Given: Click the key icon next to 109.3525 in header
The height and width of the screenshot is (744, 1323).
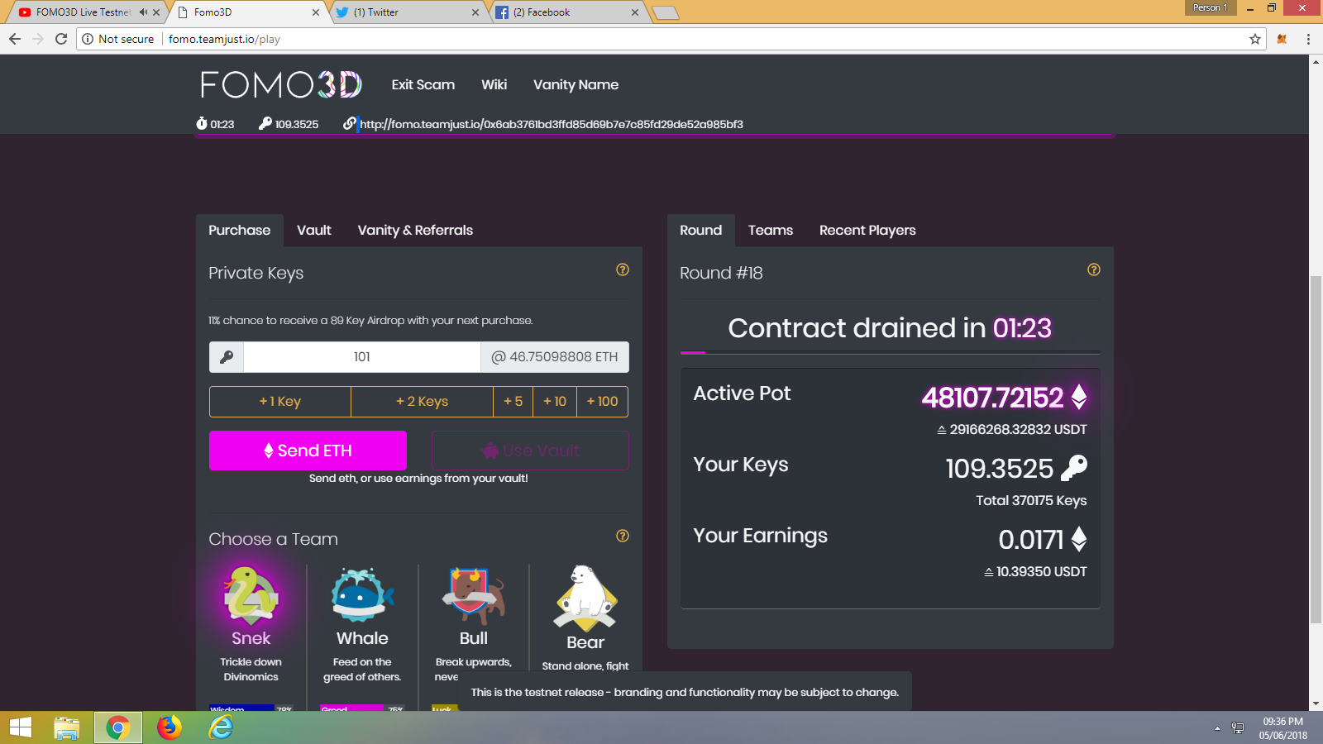Looking at the screenshot, I should (x=265, y=123).
